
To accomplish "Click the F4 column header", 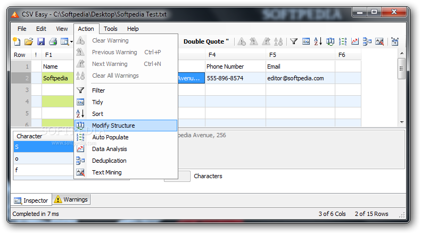I will point(235,55).
